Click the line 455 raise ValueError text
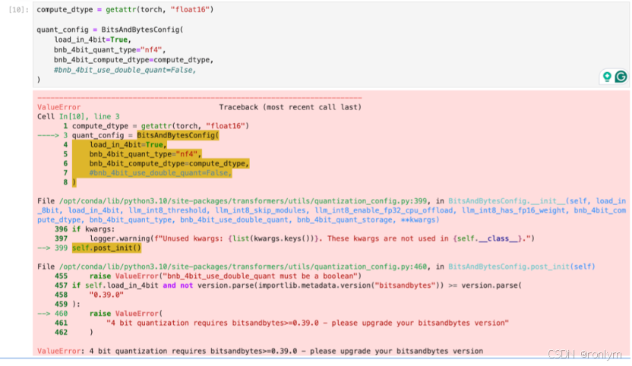 [x=226, y=276]
